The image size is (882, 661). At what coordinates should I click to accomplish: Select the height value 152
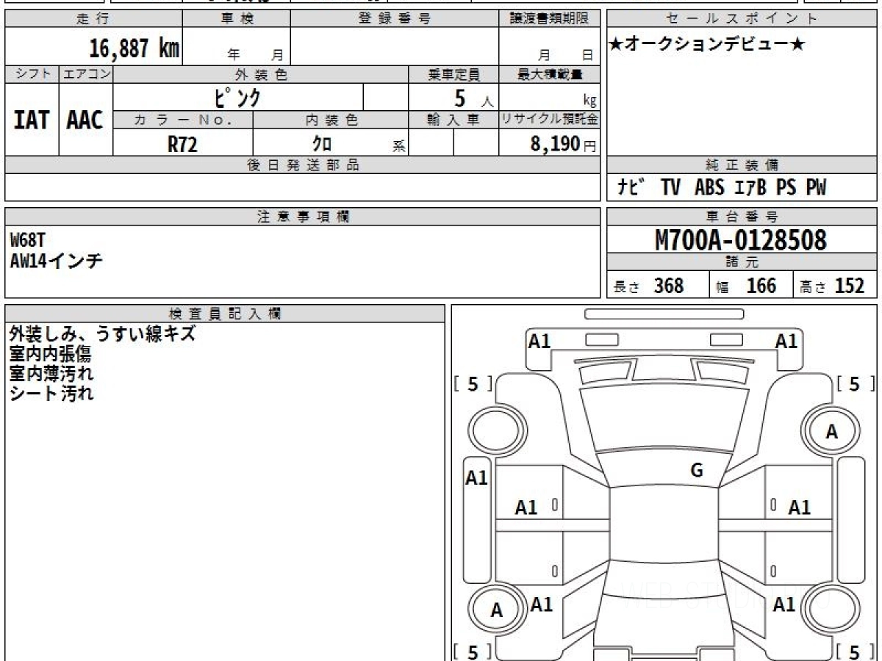(x=850, y=286)
